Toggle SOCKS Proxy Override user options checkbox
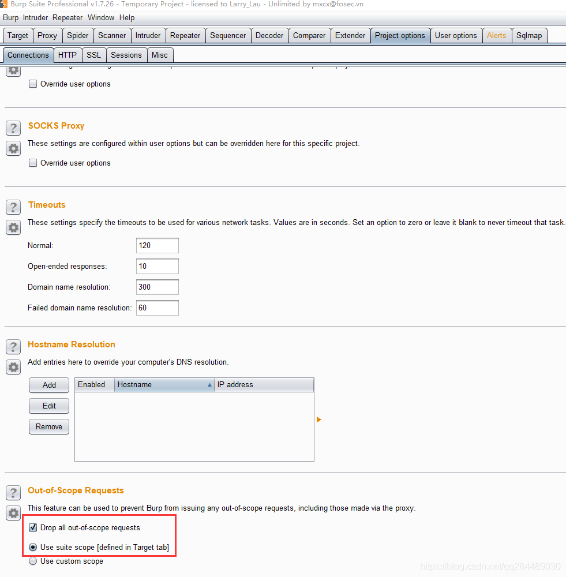566x577 pixels. (x=33, y=163)
